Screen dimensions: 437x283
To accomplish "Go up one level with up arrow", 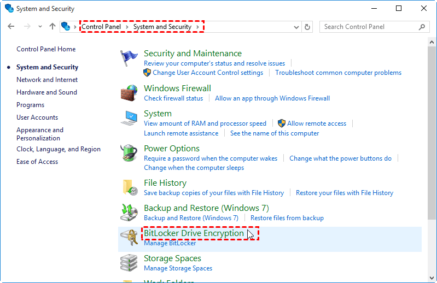I will (x=53, y=27).
